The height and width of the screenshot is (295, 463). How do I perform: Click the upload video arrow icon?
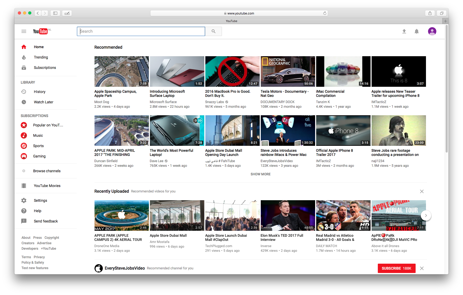404,31
